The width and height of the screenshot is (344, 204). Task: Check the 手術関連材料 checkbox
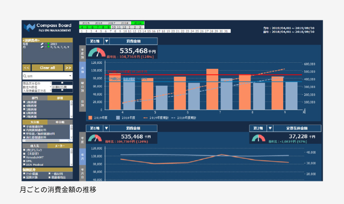(x=24, y=127)
